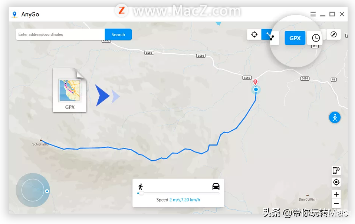Screen dimensions: 355x224
Task: Click the add device phone icon
Action: pos(336,170)
